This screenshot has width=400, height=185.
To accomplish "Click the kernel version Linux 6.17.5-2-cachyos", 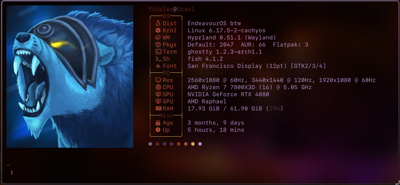I will point(227,31).
